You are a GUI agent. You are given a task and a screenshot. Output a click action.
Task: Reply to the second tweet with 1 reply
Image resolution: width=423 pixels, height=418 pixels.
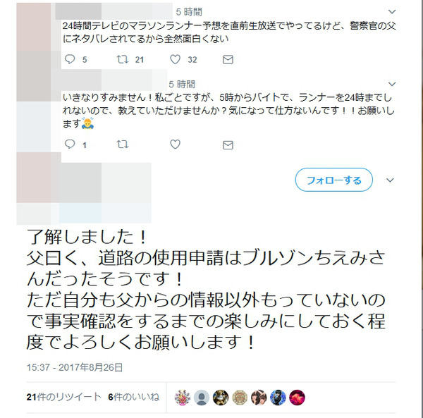[x=70, y=145]
